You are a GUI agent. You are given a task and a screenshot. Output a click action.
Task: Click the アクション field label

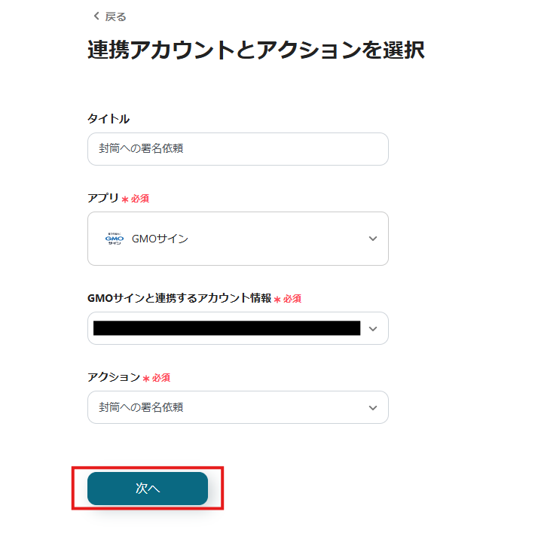click(114, 377)
